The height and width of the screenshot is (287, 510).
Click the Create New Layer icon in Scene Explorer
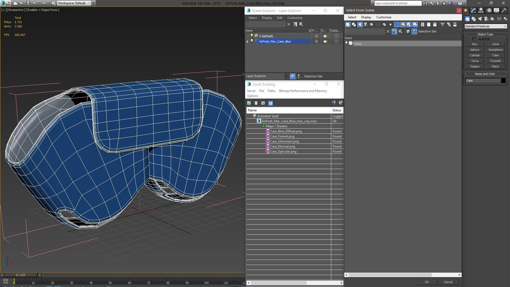[x=301, y=24]
